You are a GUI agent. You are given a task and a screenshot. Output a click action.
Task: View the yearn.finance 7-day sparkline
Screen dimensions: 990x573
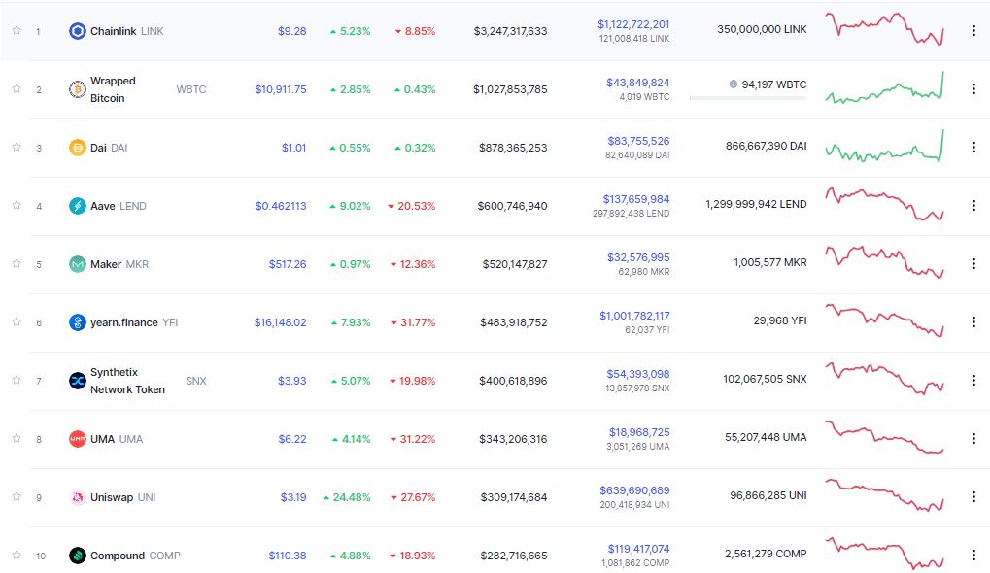coord(884,320)
